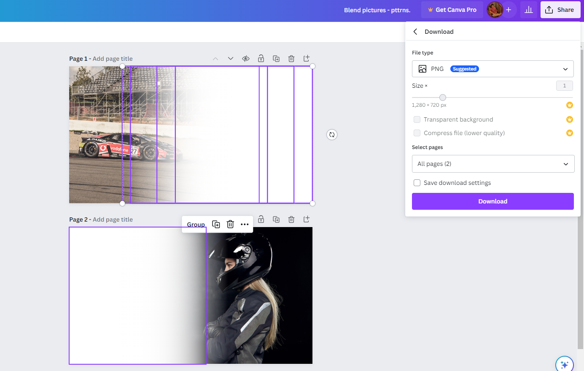Viewport: 584px width, 371px height.
Task: Open the user profile avatar
Action: tap(495, 10)
